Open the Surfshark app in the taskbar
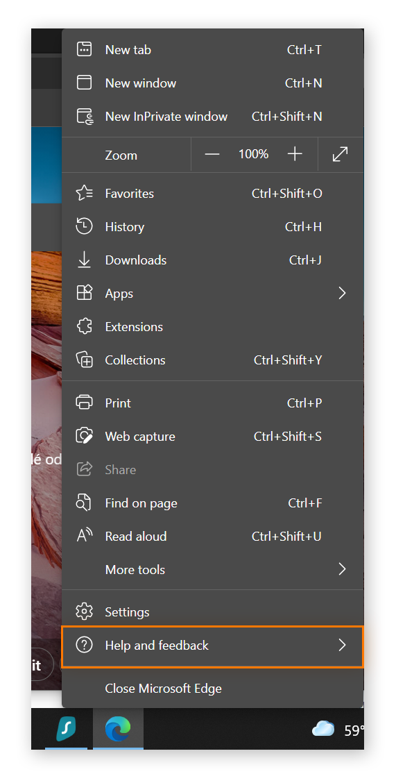 click(66, 729)
